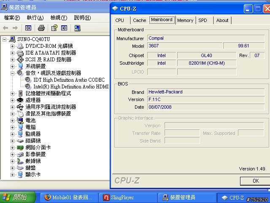Click the 開始 Start button
The image size is (270, 203).
[18, 197]
